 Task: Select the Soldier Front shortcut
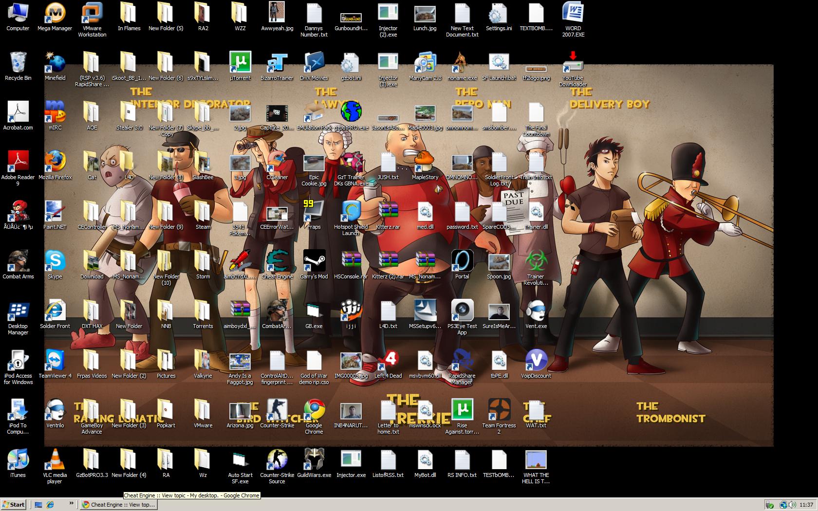point(55,315)
